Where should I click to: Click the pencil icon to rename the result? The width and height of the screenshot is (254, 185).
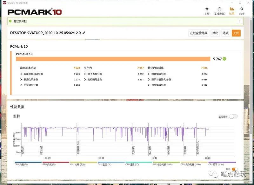point(84,33)
